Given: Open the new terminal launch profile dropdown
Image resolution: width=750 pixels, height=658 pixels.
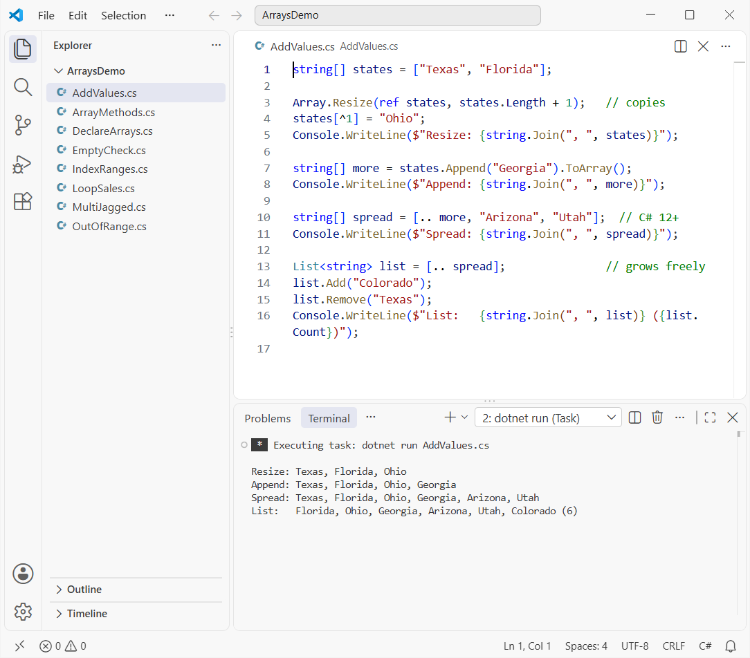Looking at the screenshot, I should click(x=464, y=417).
